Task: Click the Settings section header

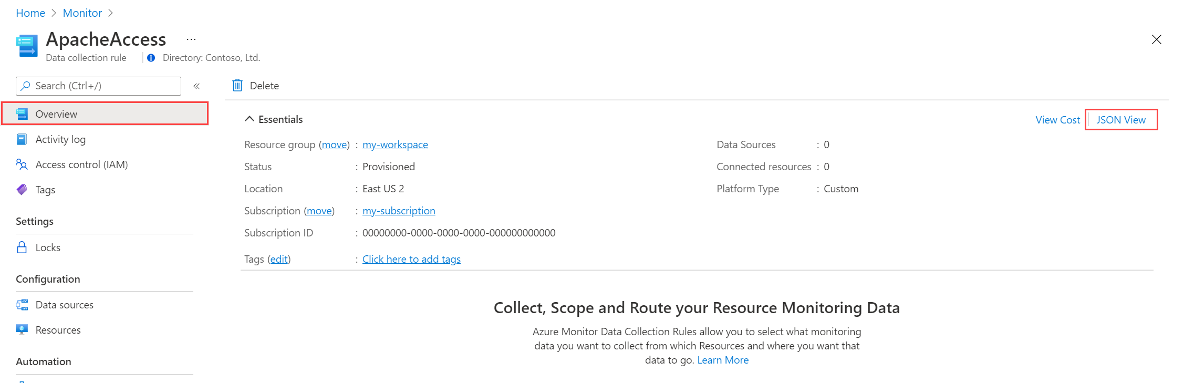Action: point(35,221)
